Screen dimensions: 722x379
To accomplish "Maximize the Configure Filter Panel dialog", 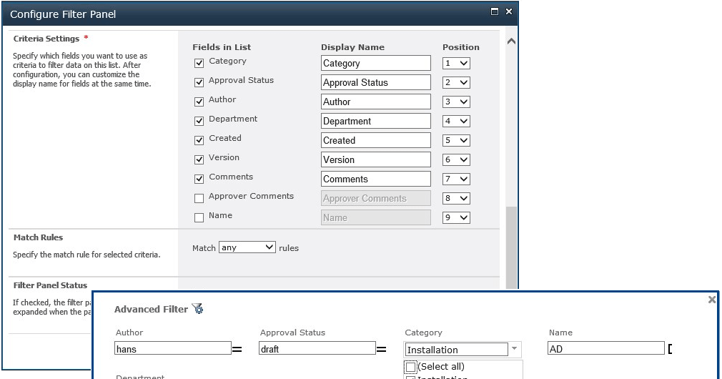I will pos(495,11).
